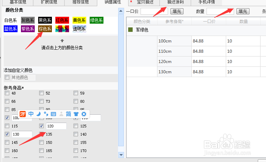Click the 100cm row price cell 84.88
Screen dimensions: 266x162
coord(209,41)
